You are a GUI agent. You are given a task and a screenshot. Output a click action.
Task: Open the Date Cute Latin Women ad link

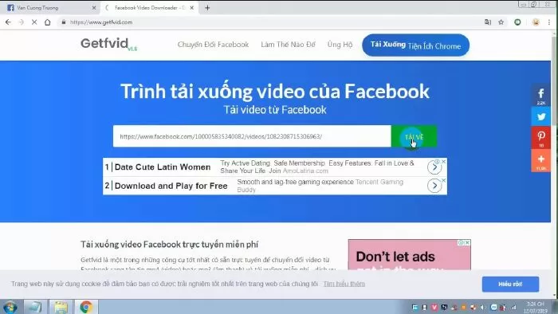tap(163, 167)
